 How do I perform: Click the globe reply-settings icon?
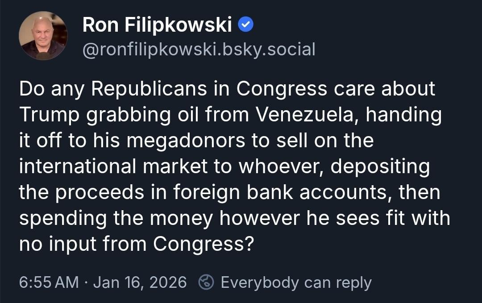click(x=206, y=282)
